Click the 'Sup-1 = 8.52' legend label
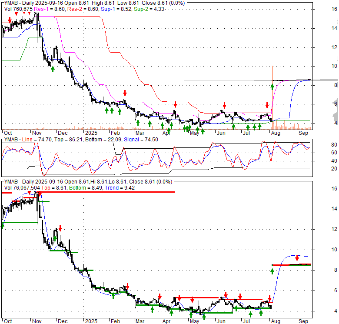The height and width of the screenshot is (324, 339). click(x=116, y=9)
